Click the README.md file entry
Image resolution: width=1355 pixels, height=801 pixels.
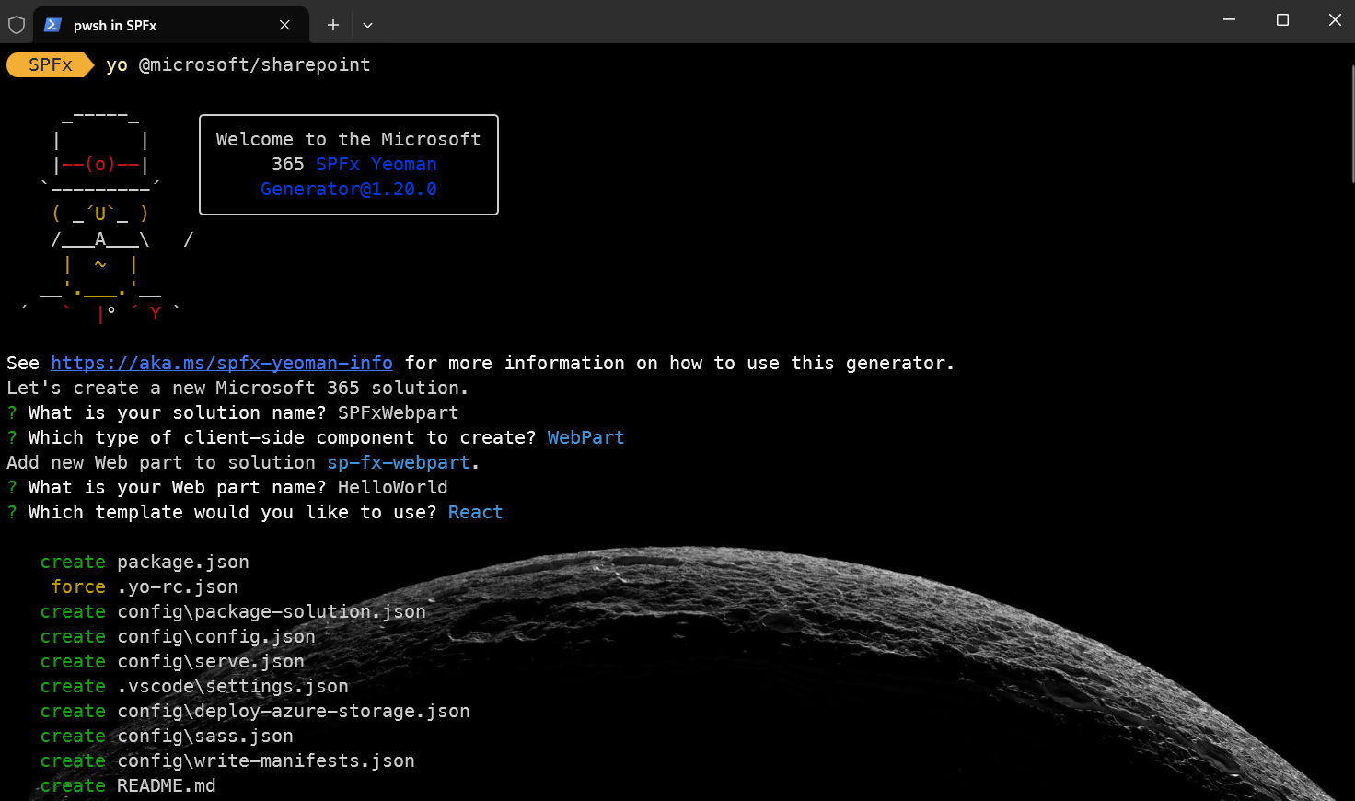point(166,786)
